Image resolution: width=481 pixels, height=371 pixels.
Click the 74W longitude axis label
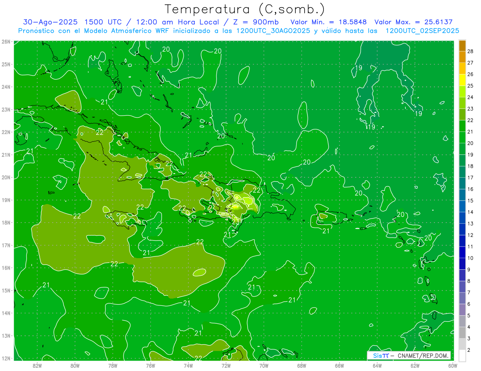point(188,365)
